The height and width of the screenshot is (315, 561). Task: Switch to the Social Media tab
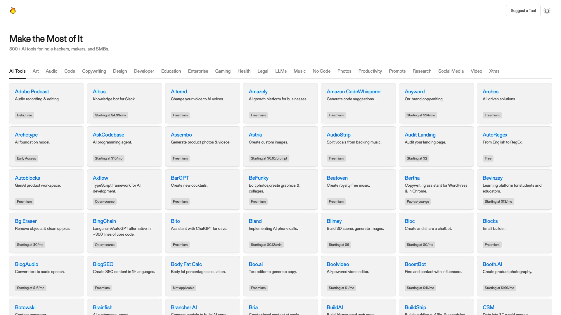(x=451, y=71)
